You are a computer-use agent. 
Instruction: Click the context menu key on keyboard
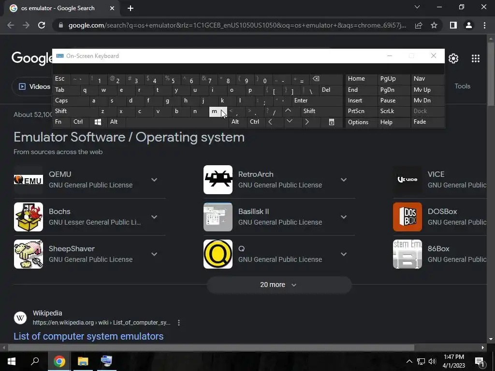pyautogui.click(x=332, y=122)
